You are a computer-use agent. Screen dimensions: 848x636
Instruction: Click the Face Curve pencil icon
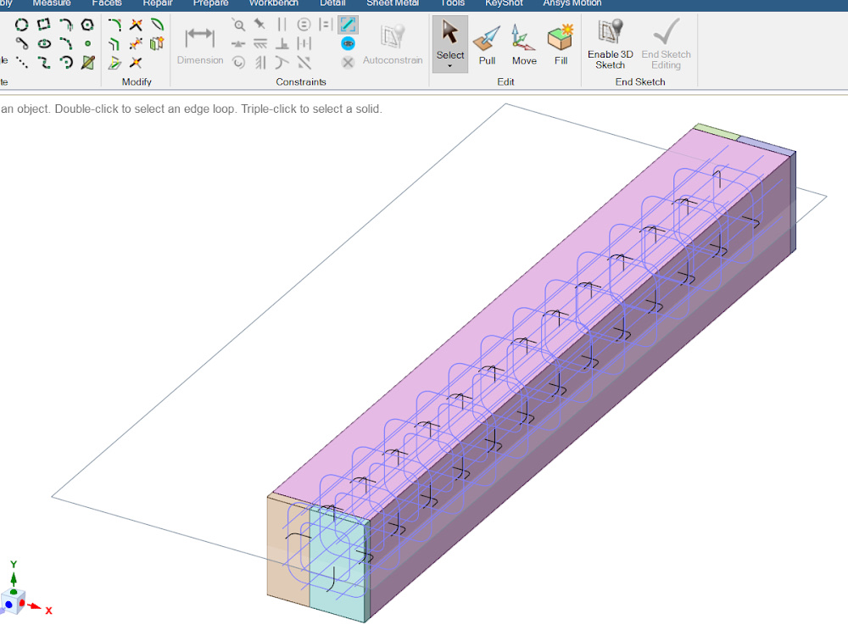(x=87, y=63)
